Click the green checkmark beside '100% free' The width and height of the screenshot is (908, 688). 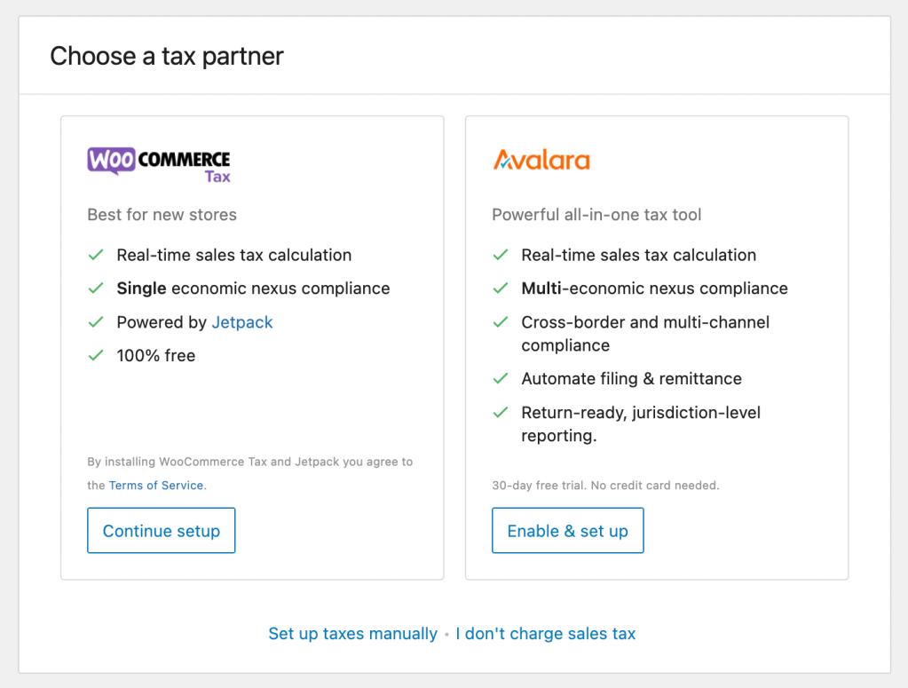[96, 355]
